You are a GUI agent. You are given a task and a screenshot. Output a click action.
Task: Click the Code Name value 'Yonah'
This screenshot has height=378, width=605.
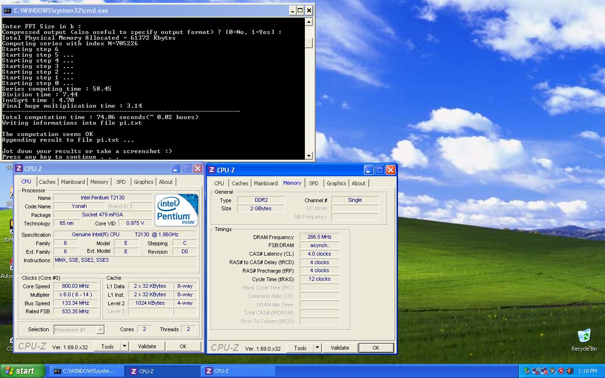79,206
